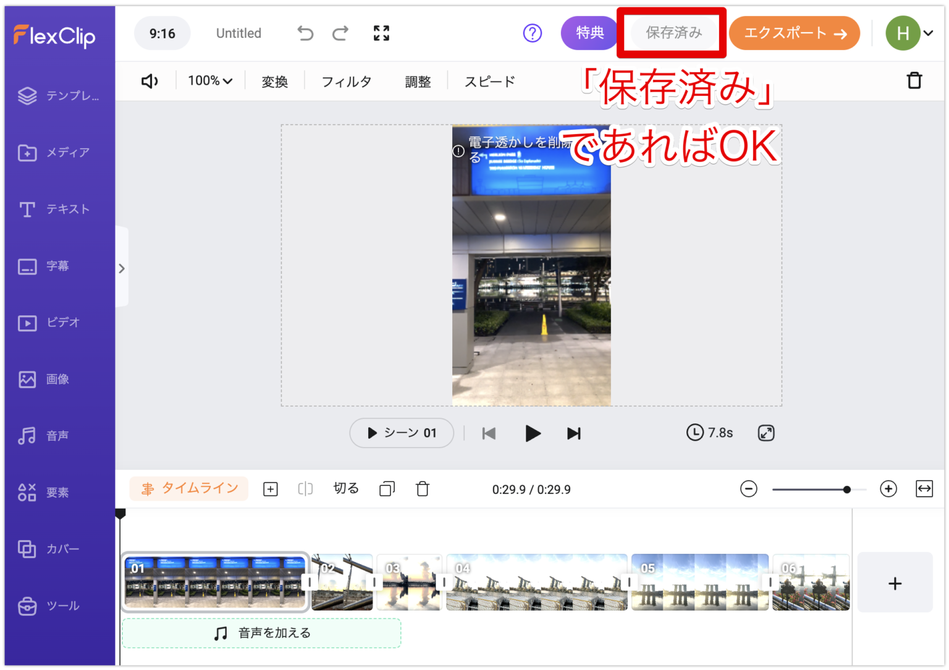Open the 字幕 (subtitles) panel

pos(59,266)
